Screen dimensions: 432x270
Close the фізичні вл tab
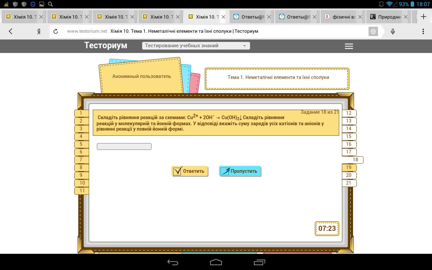(360, 17)
